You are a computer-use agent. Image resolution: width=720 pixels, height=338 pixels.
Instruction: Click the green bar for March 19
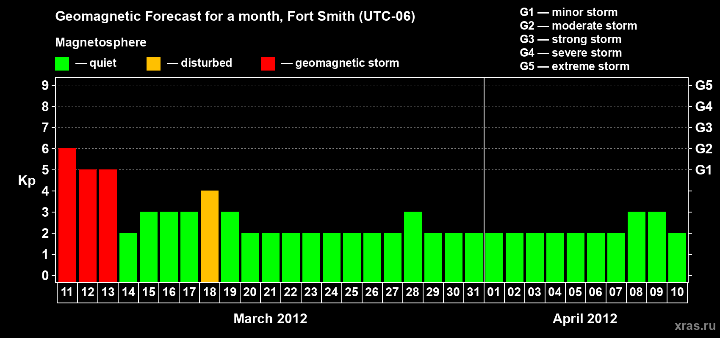(x=230, y=247)
